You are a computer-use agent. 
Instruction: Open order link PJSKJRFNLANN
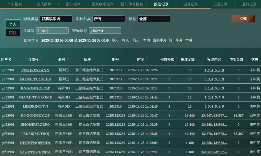pyautogui.click(x=35, y=70)
